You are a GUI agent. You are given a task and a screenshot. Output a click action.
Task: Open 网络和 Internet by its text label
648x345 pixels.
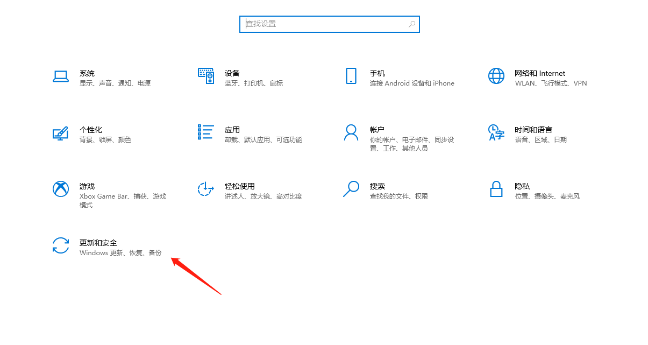click(x=539, y=73)
